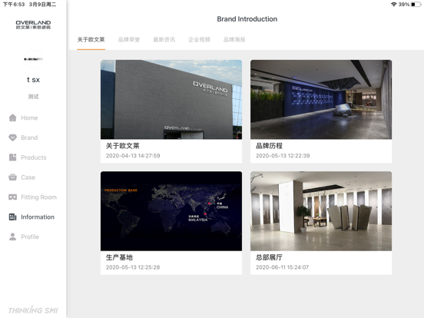The image size is (424, 318).
Task: Tap the date 2020-06-11 15:24:07
Action: click(x=283, y=267)
